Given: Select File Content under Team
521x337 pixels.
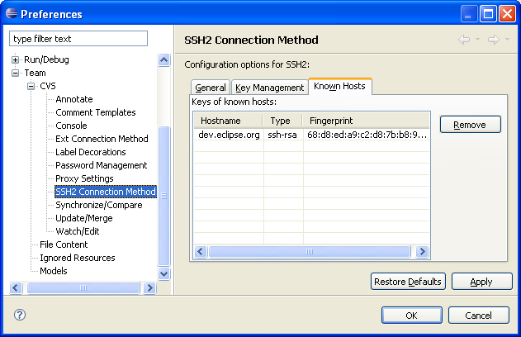Looking at the screenshot, I should click(x=64, y=244).
